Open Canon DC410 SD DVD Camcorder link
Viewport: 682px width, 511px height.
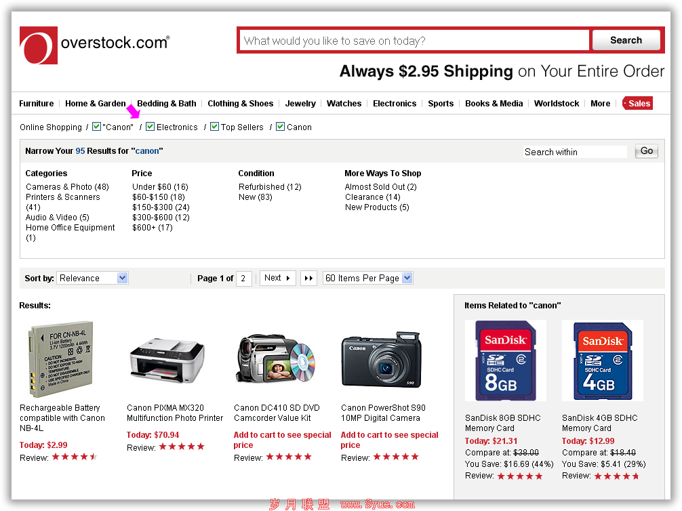pos(277,413)
